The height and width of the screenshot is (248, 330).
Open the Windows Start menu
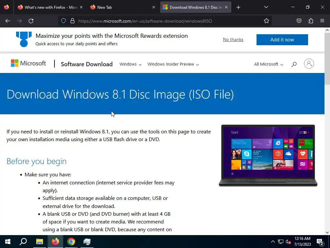pos(8,242)
